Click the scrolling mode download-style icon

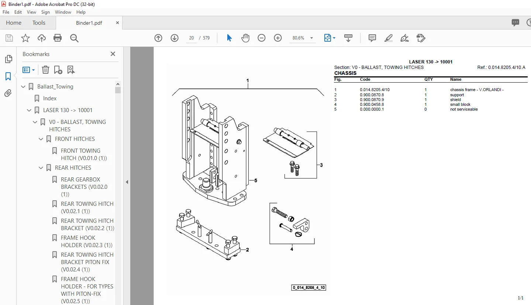coord(348,38)
